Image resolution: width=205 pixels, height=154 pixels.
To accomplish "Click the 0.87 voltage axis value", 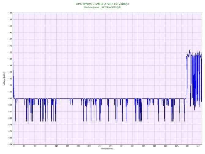I will [10, 112].
